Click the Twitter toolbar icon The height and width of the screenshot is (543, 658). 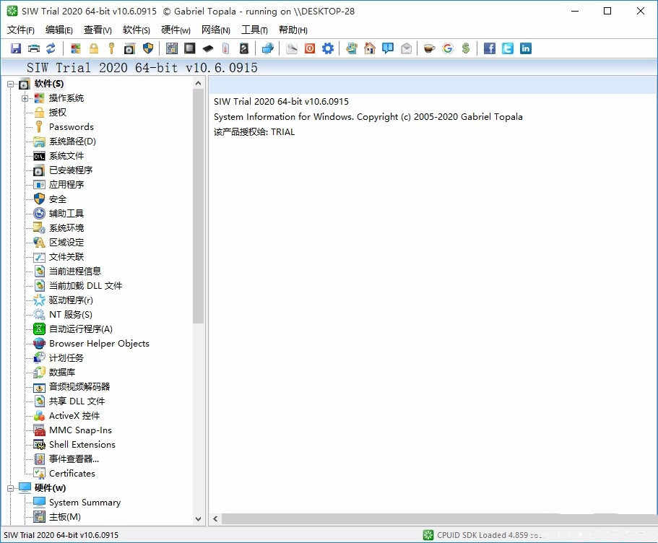507,48
